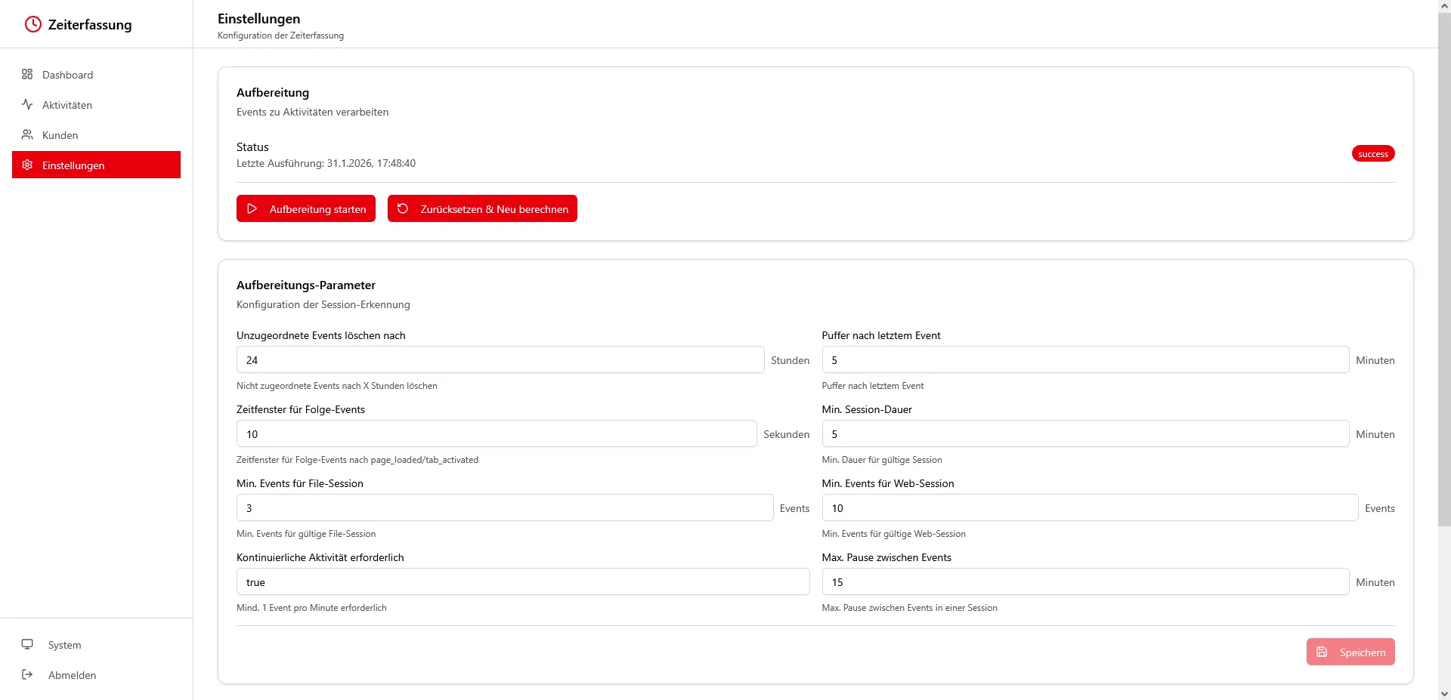Open the System menu entry
Image resolution: width=1451 pixels, height=700 pixels.
coord(96,644)
